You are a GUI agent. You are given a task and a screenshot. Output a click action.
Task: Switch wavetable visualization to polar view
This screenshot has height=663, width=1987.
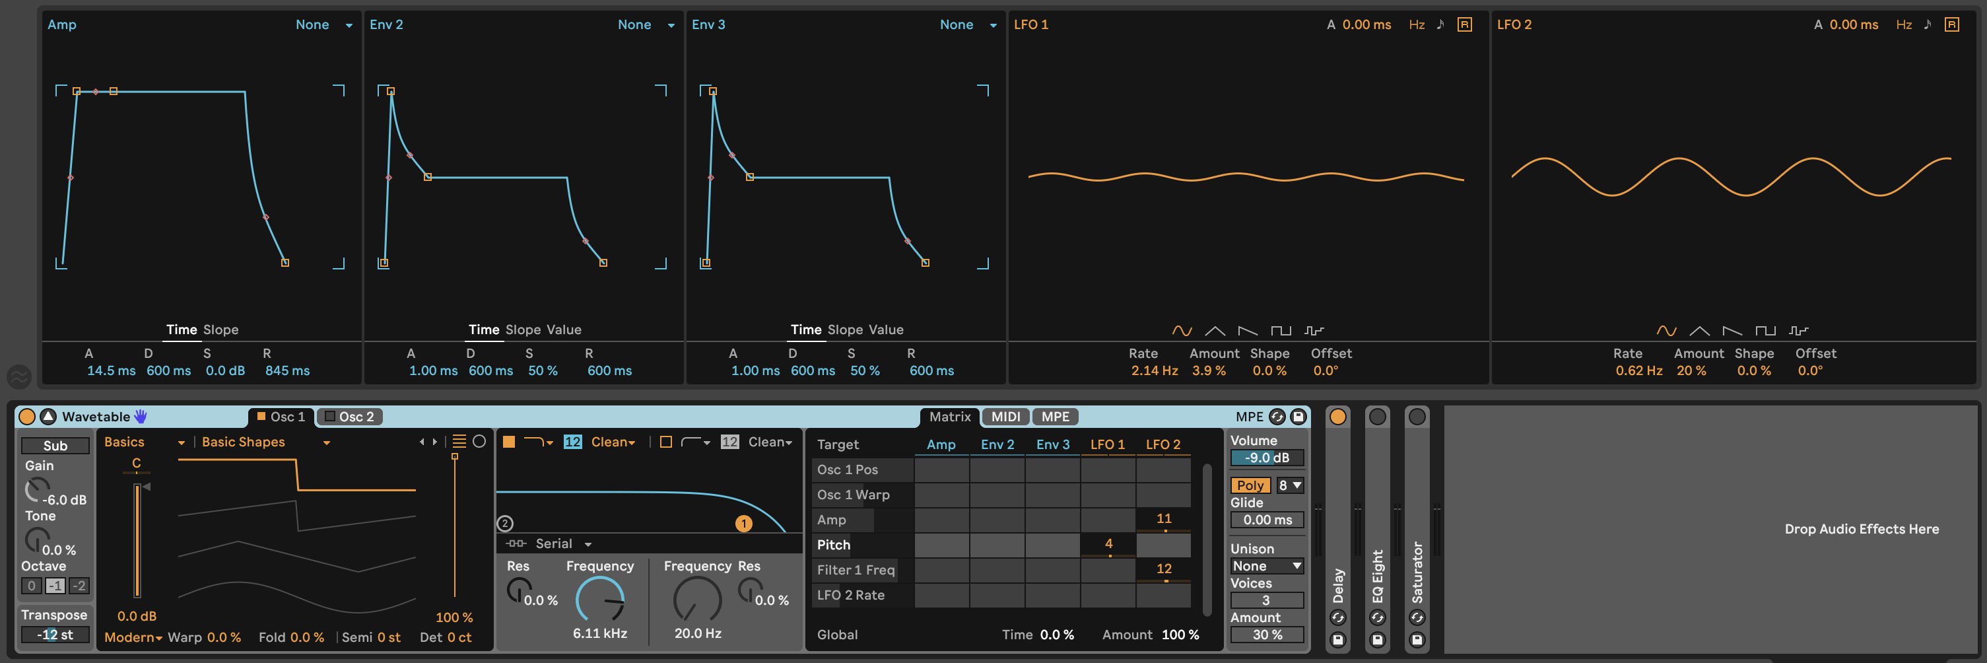tap(480, 442)
